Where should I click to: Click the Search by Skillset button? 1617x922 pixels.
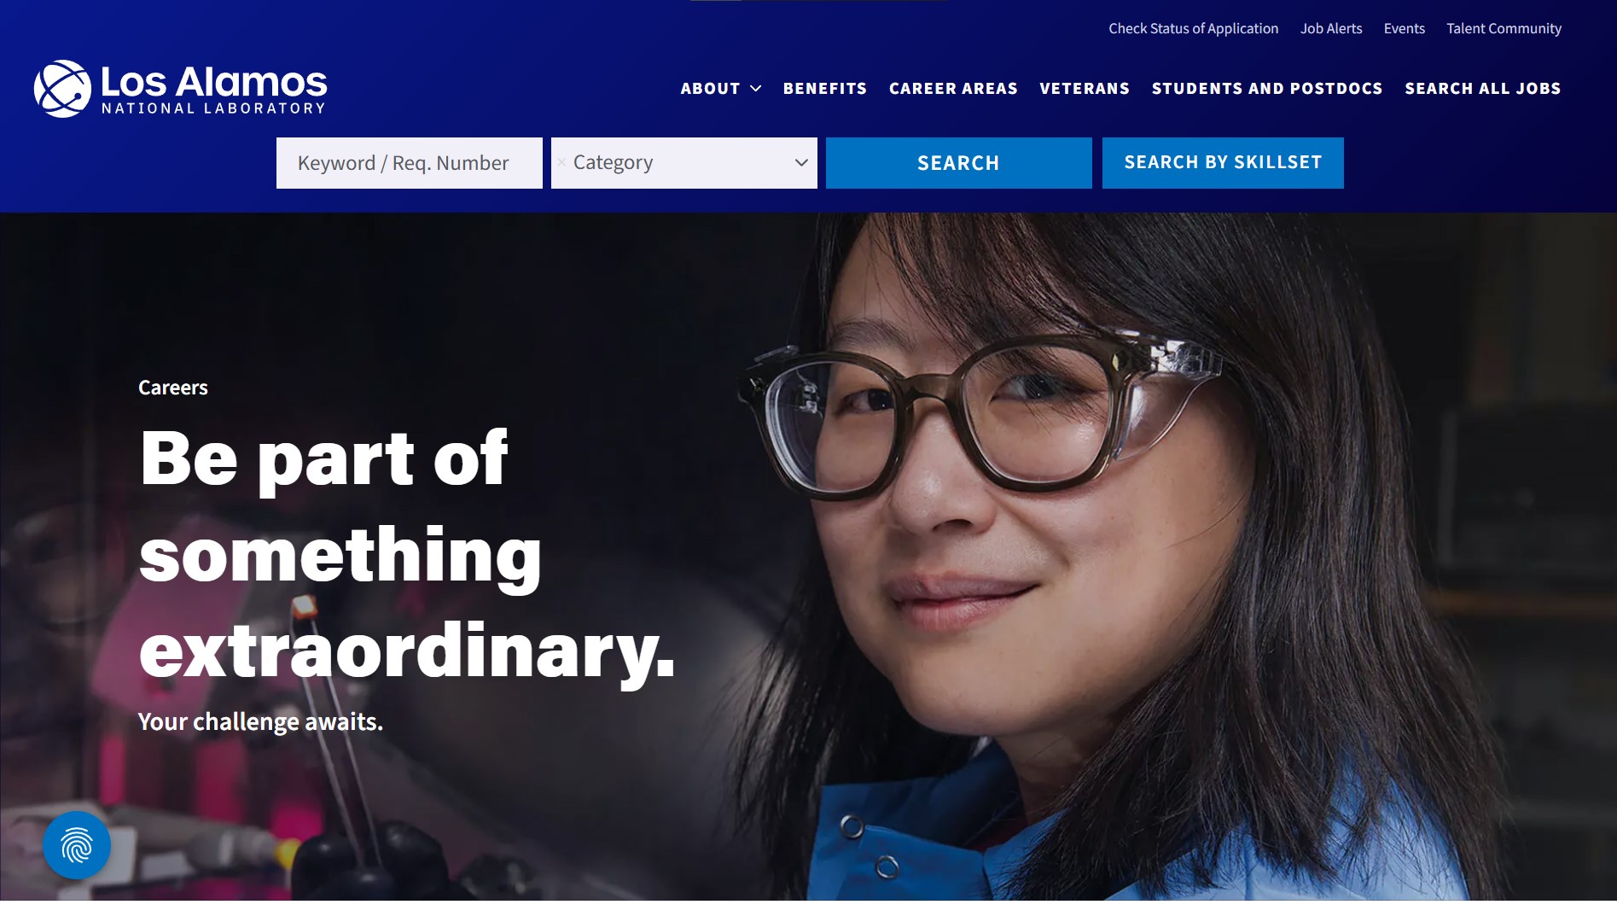click(x=1223, y=163)
